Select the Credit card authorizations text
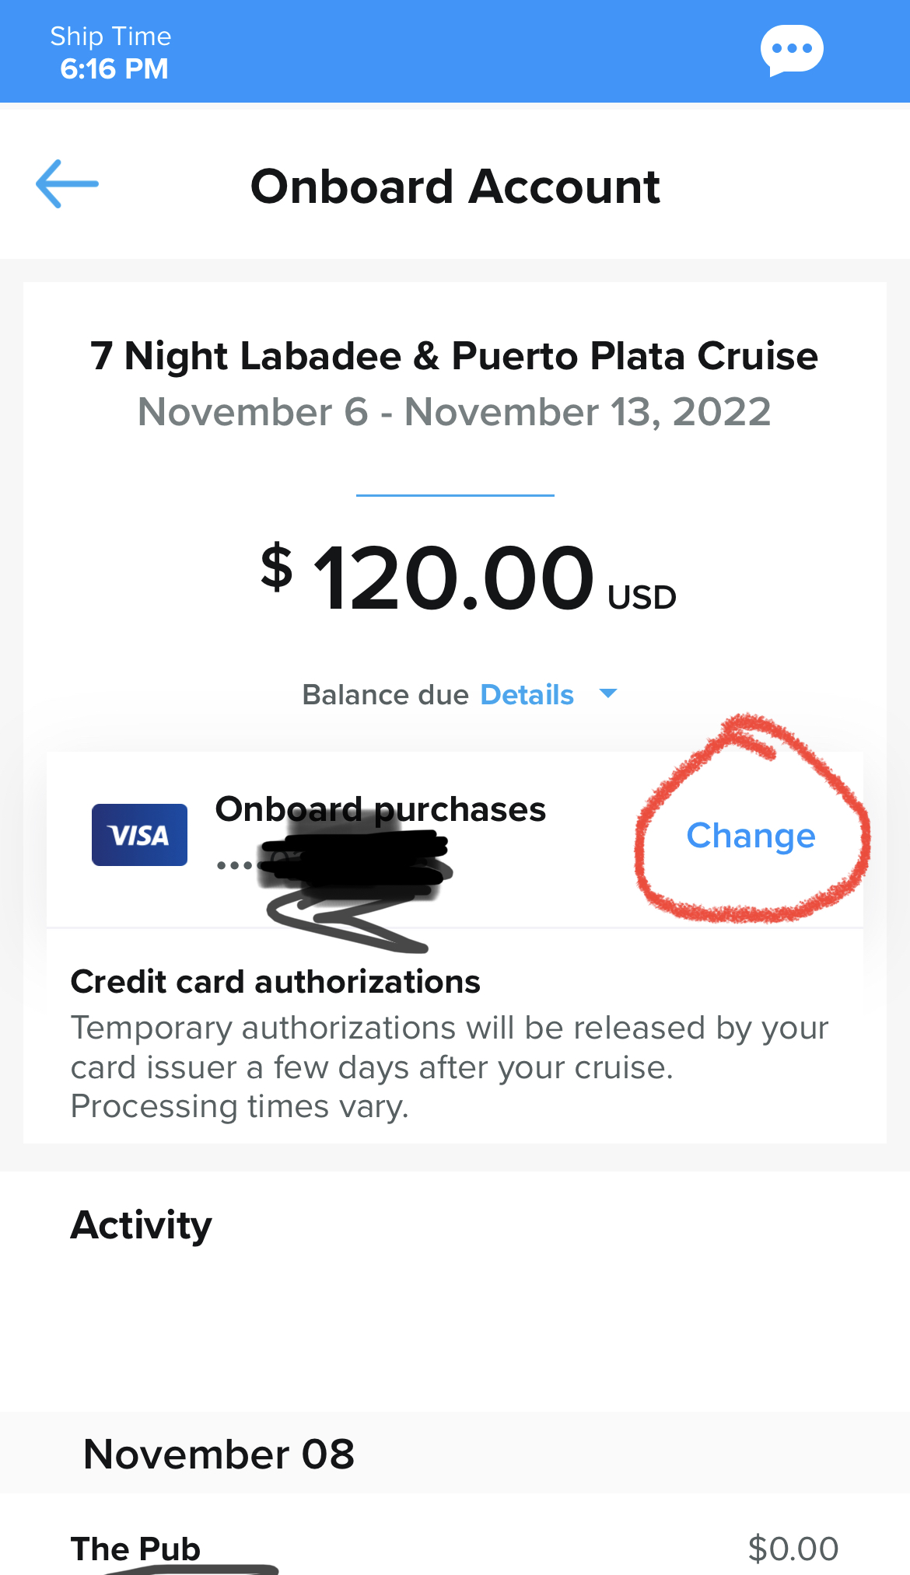The width and height of the screenshot is (910, 1575). tap(275, 981)
